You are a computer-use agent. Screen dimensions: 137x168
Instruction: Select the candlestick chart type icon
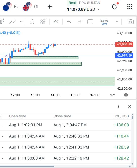2,21
